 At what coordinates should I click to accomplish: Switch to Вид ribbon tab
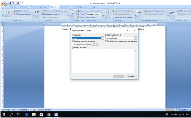(x=93, y=7)
